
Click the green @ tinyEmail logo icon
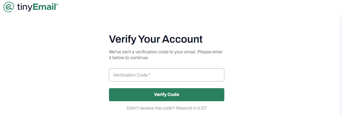(x=9, y=7)
